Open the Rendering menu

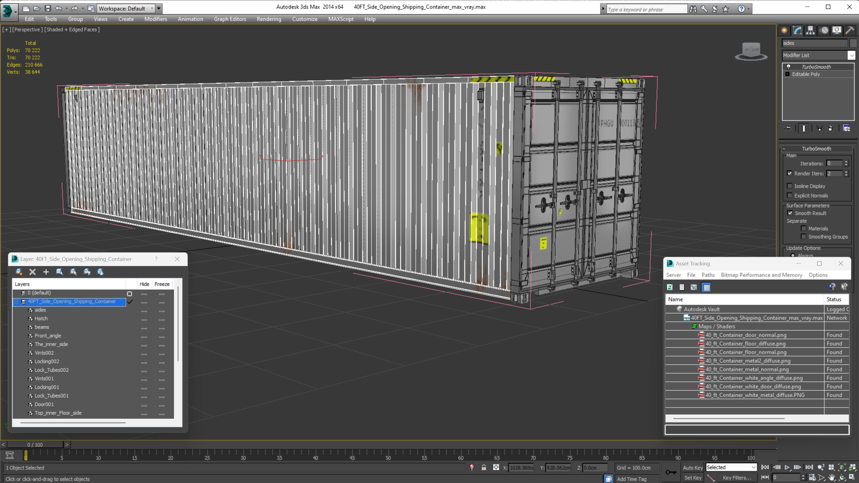(269, 19)
